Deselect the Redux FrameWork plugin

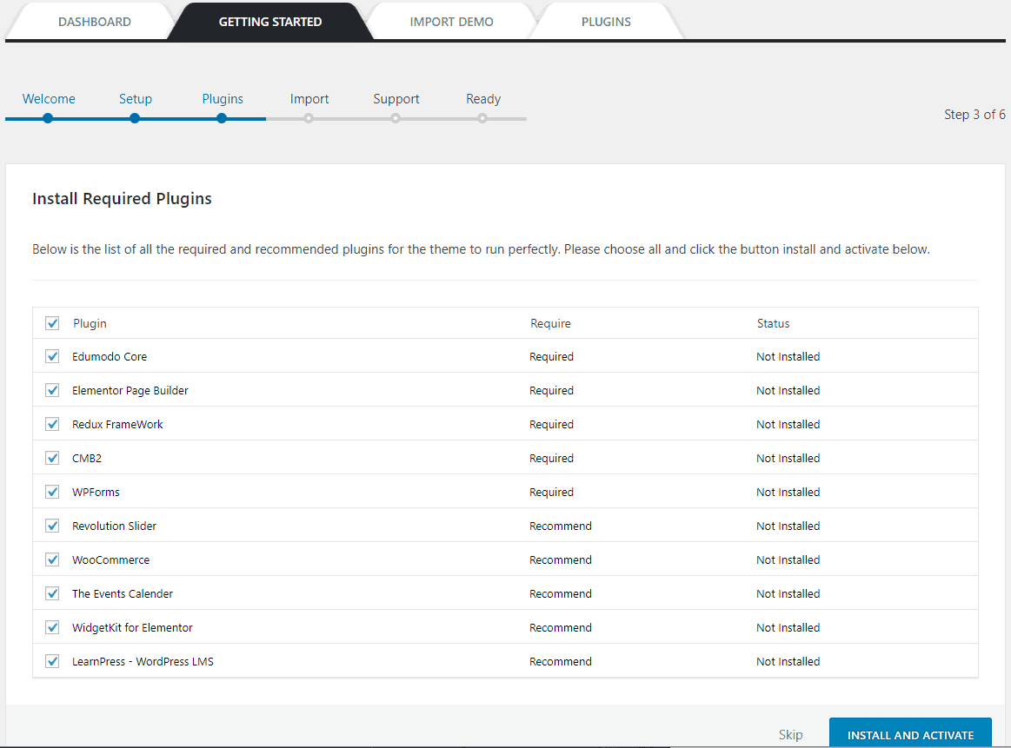point(52,424)
